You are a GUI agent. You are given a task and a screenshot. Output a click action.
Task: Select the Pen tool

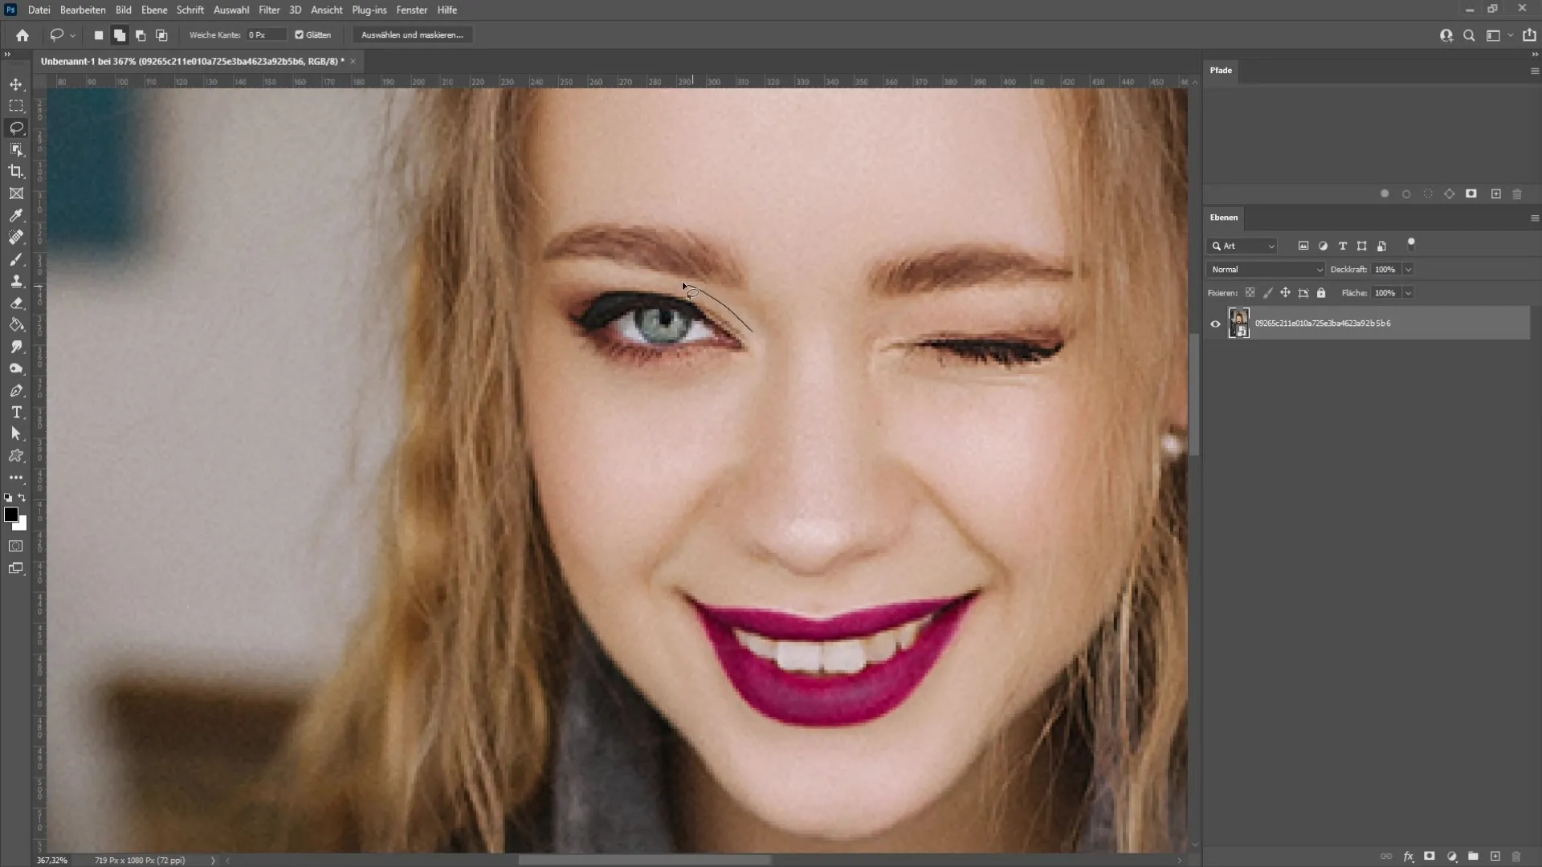[x=16, y=391]
